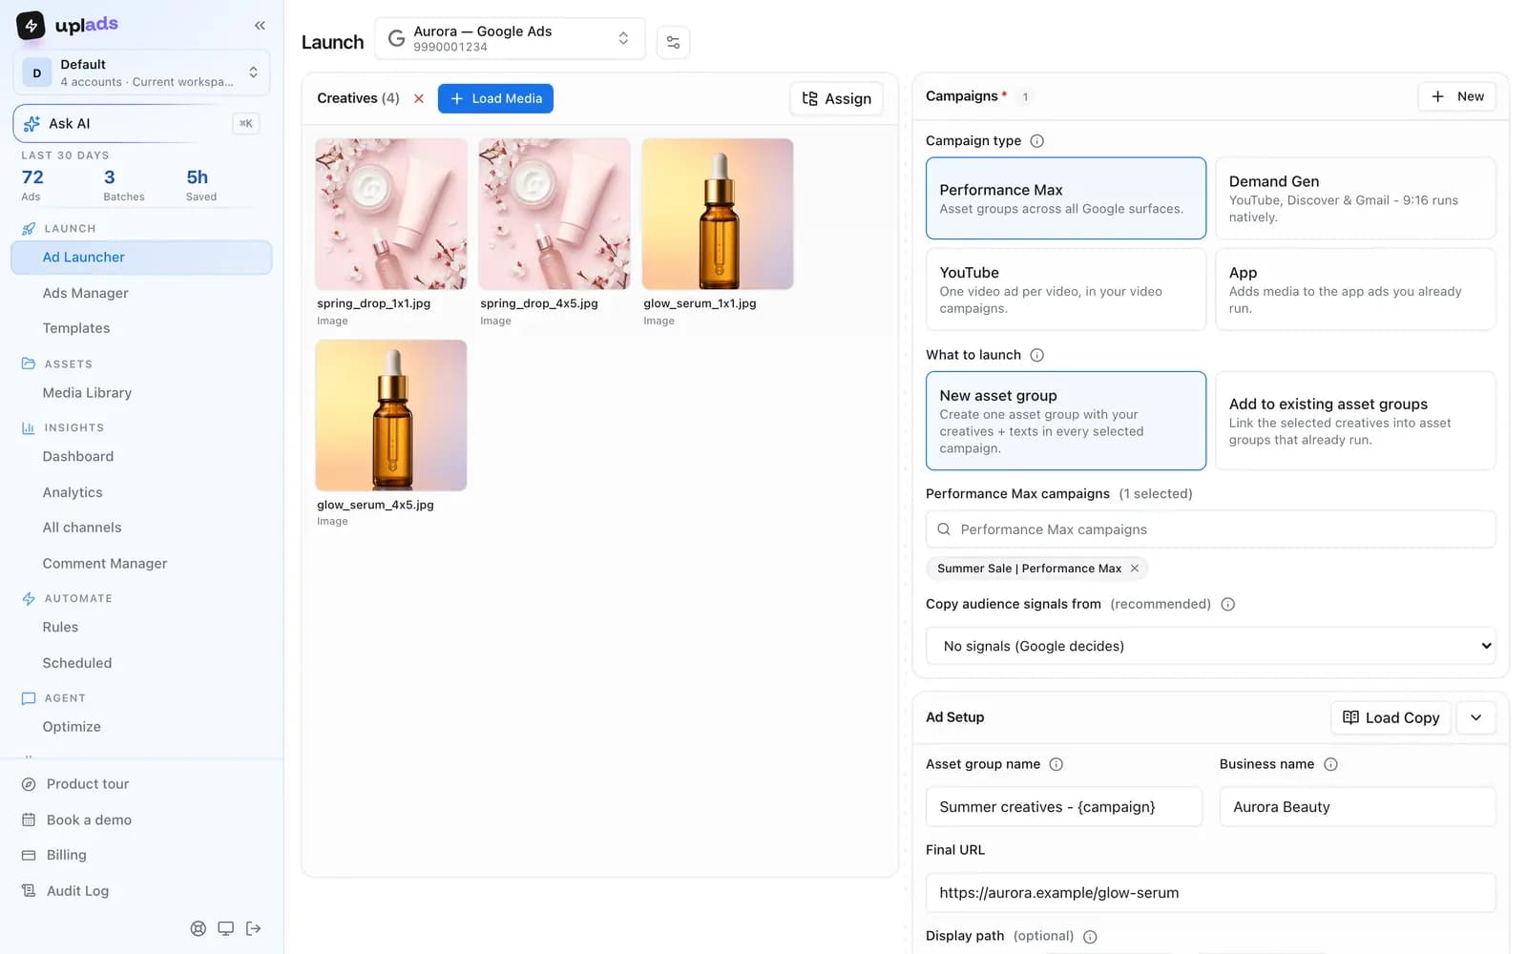Expand Load Copy chevron menu
This screenshot has width=1527, height=954.
pyautogui.click(x=1475, y=717)
